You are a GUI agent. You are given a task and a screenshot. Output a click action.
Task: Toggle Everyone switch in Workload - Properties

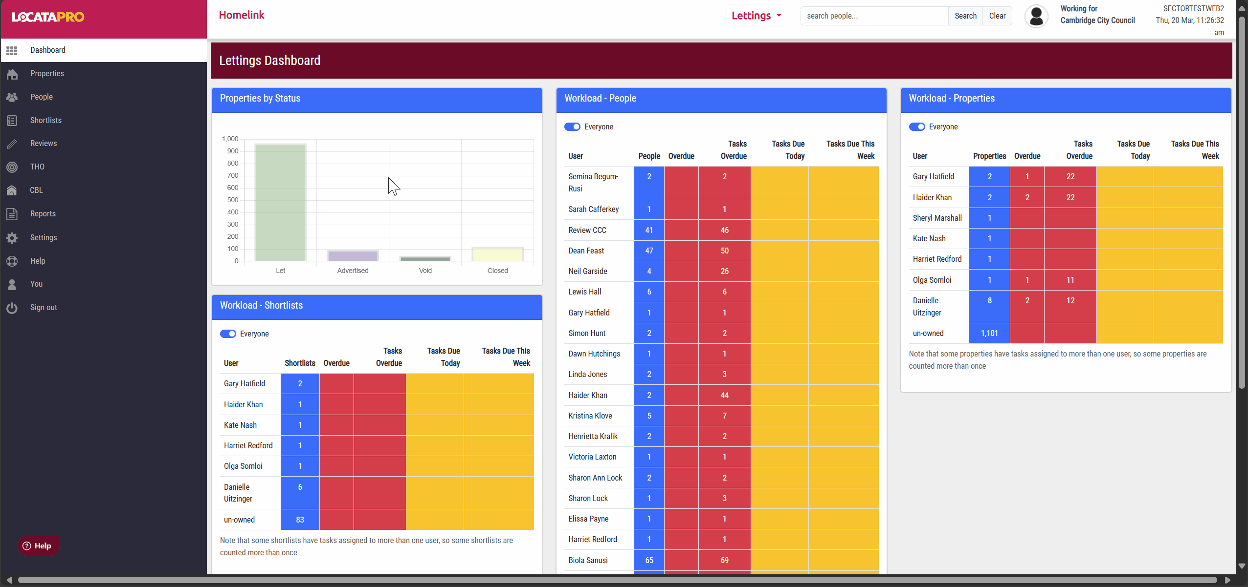pos(916,127)
